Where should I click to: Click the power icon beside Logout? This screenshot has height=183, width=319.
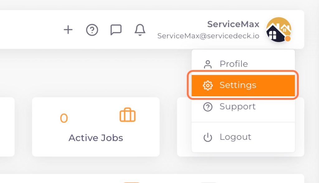(208, 137)
